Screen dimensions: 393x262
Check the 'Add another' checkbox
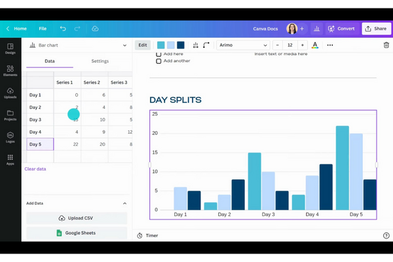coord(159,61)
